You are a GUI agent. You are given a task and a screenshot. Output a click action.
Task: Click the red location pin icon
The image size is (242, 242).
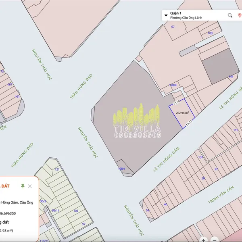[x=240, y=15]
